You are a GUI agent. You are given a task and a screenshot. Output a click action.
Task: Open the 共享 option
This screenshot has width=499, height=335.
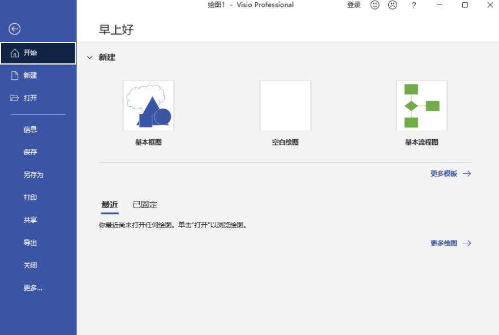38,220
